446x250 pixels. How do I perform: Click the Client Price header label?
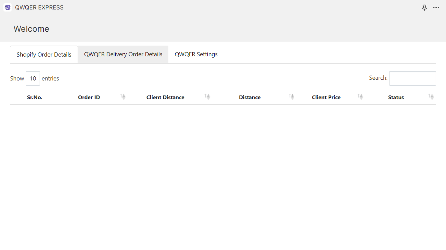[x=326, y=97]
